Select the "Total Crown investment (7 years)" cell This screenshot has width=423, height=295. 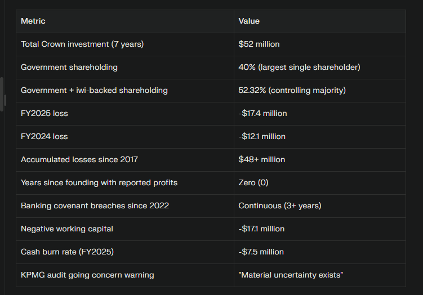click(x=82, y=44)
